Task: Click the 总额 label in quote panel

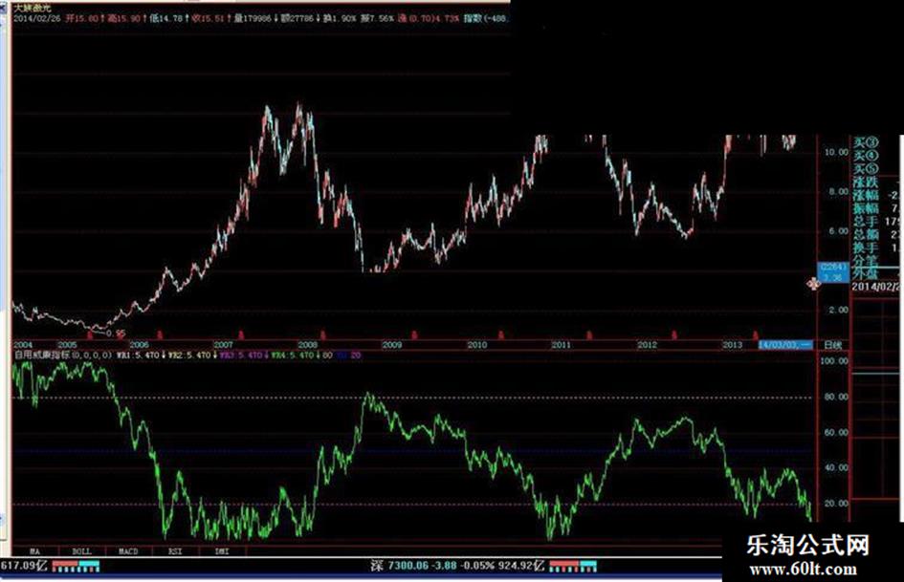Action: [866, 234]
